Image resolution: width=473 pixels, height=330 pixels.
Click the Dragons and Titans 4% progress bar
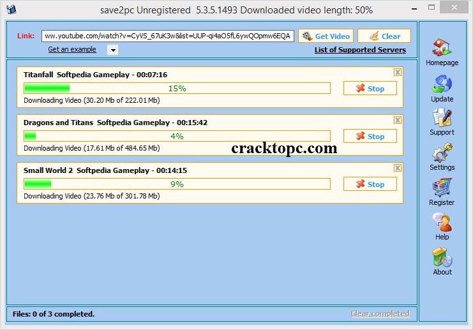point(177,136)
